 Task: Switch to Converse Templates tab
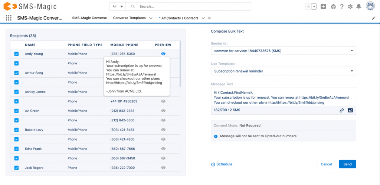(130, 18)
